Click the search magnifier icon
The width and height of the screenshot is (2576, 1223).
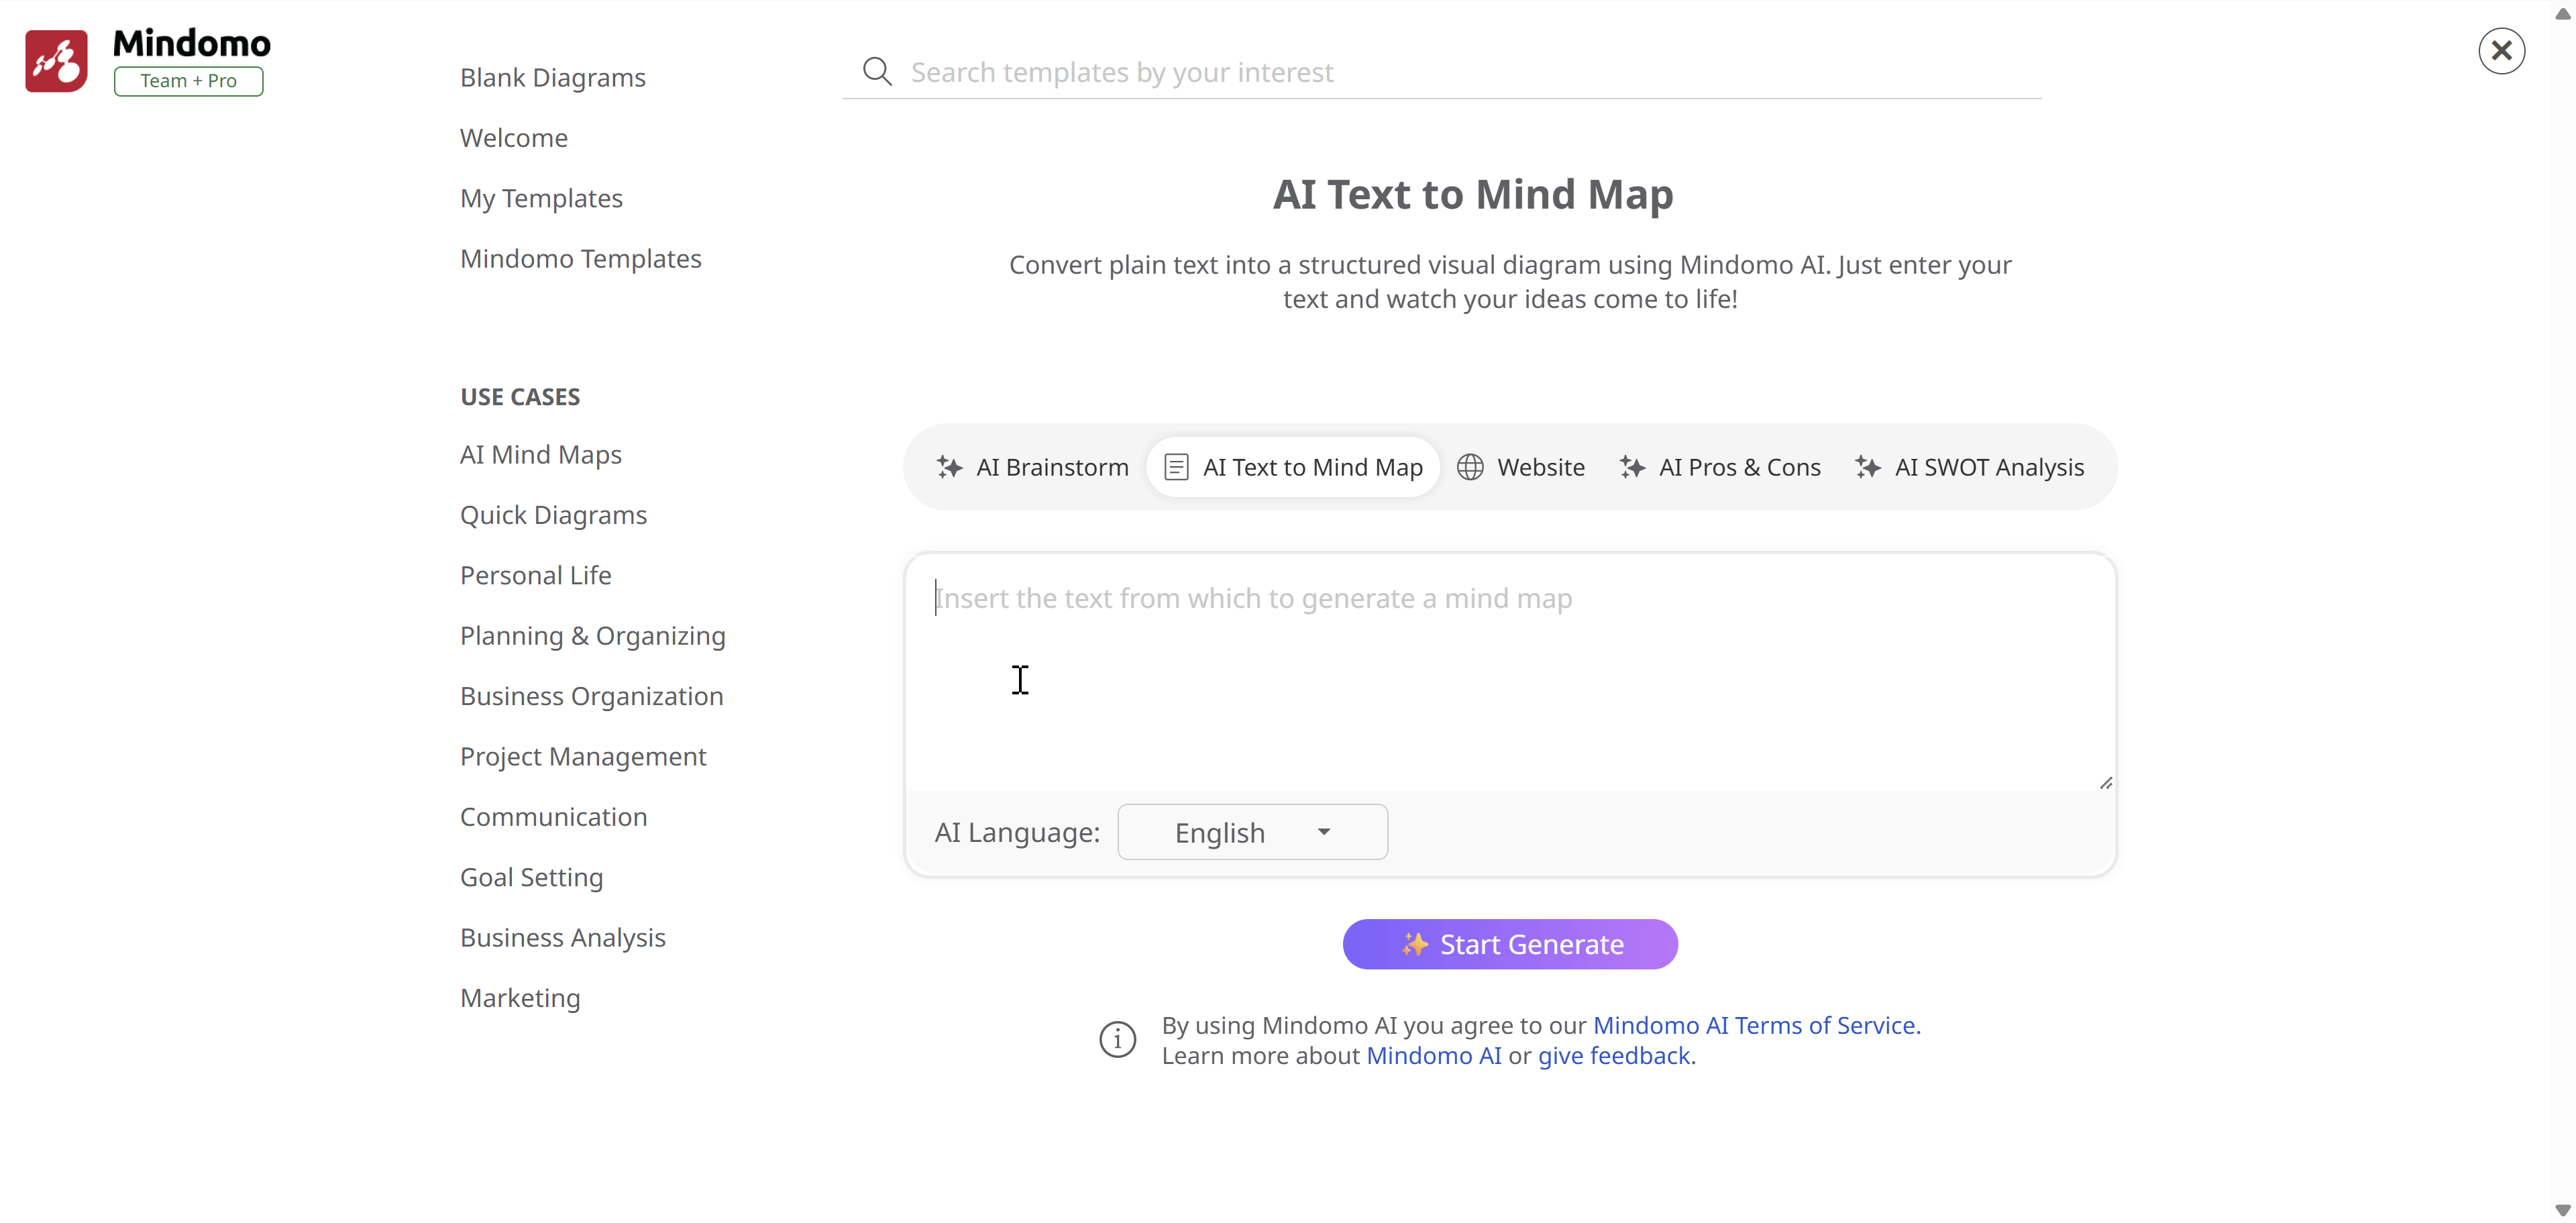coord(877,72)
